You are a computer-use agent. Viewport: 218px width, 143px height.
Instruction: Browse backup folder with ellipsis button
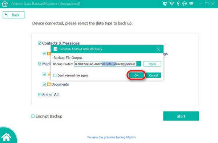point(139,64)
